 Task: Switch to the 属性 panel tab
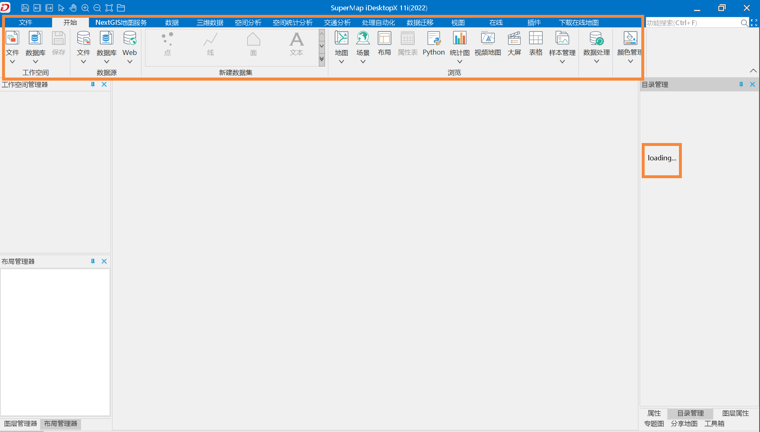click(x=654, y=413)
